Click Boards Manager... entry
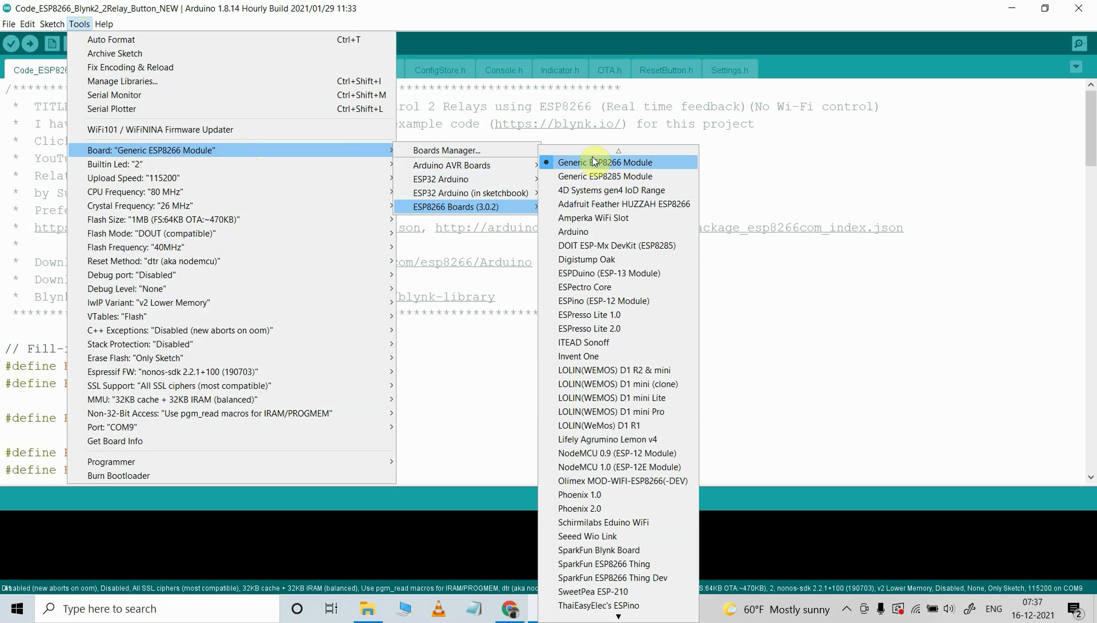This screenshot has width=1097, height=623. click(x=446, y=150)
